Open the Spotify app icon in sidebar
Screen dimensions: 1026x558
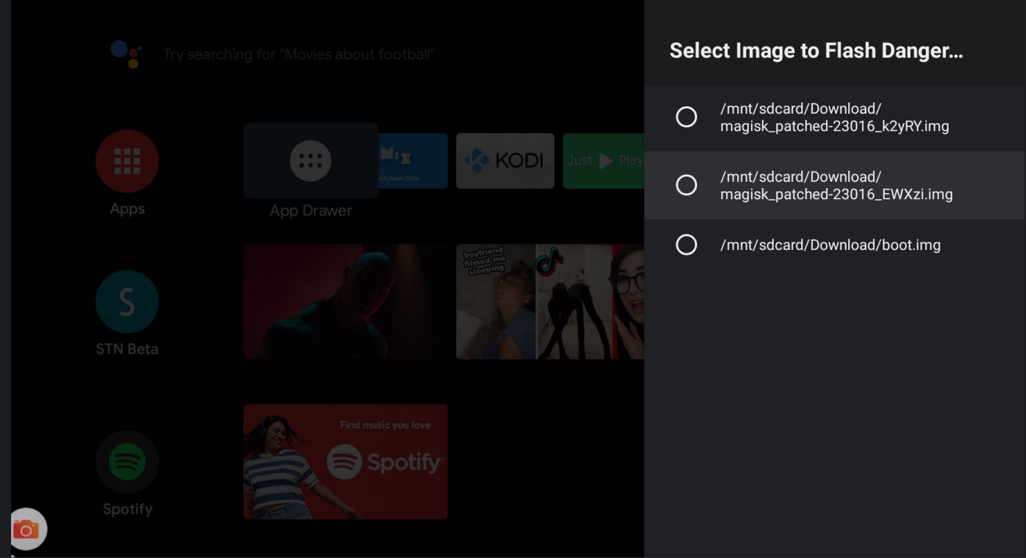[127, 462]
